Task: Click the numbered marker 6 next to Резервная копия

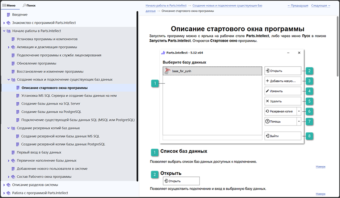Action: tap(309, 111)
